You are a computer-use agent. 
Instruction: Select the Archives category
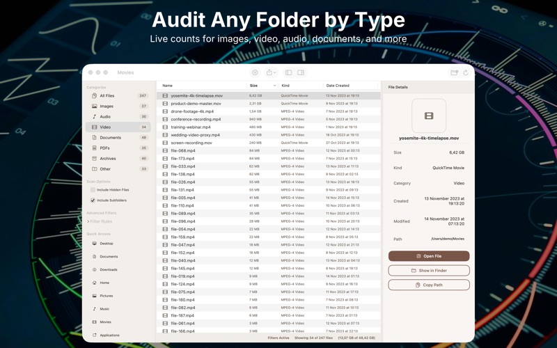pyautogui.click(x=118, y=159)
